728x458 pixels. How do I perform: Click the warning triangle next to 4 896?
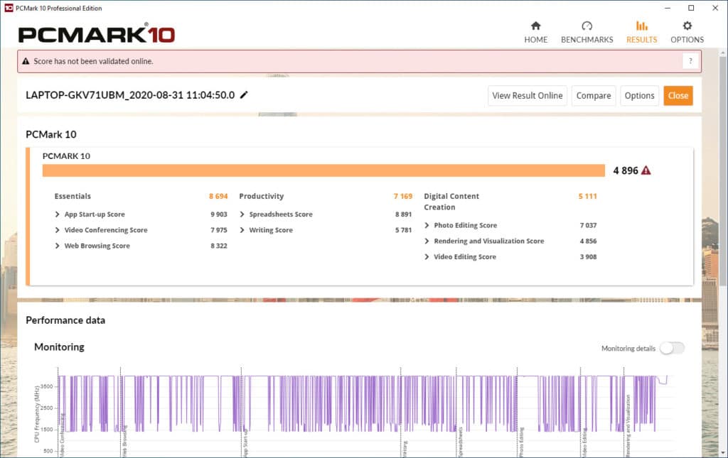(646, 170)
